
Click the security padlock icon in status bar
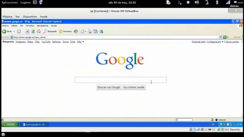pyautogui.click(x=212, y=119)
